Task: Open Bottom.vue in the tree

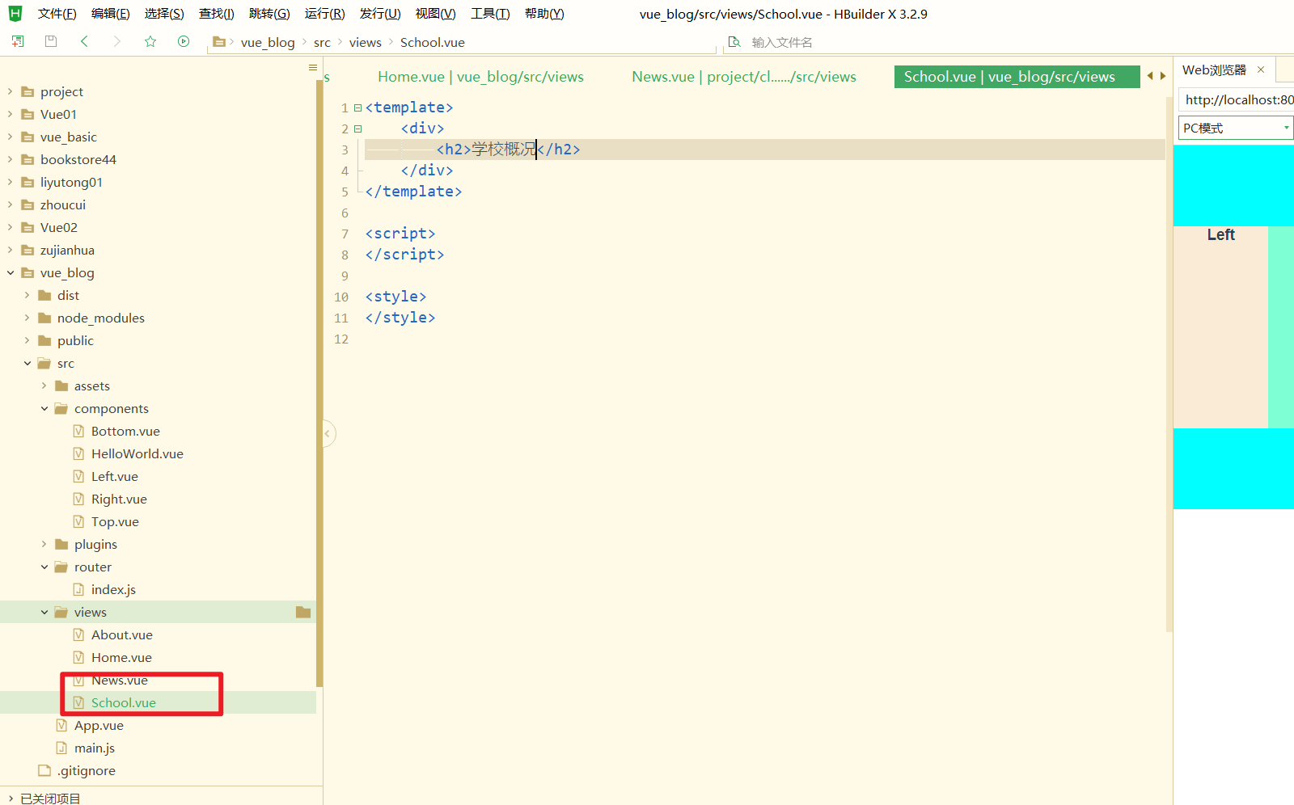Action: pos(125,431)
